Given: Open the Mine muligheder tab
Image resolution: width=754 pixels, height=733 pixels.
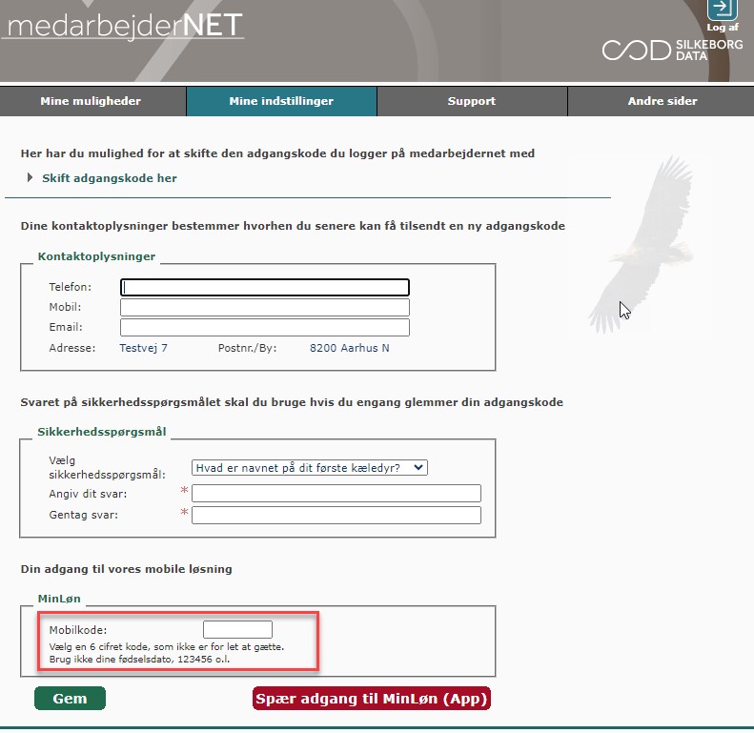Looking at the screenshot, I should [91, 101].
